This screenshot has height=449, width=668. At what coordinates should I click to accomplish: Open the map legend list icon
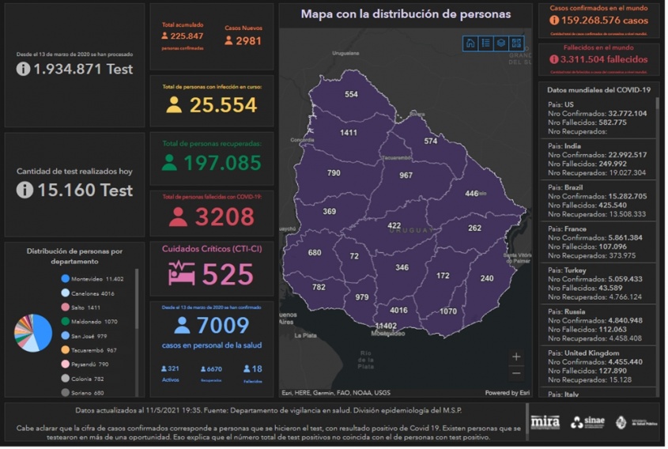point(485,43)
